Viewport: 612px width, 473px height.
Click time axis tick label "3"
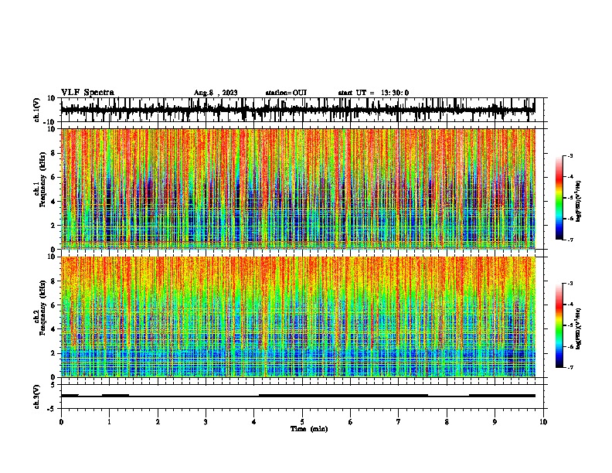click(x=206, y=422)
